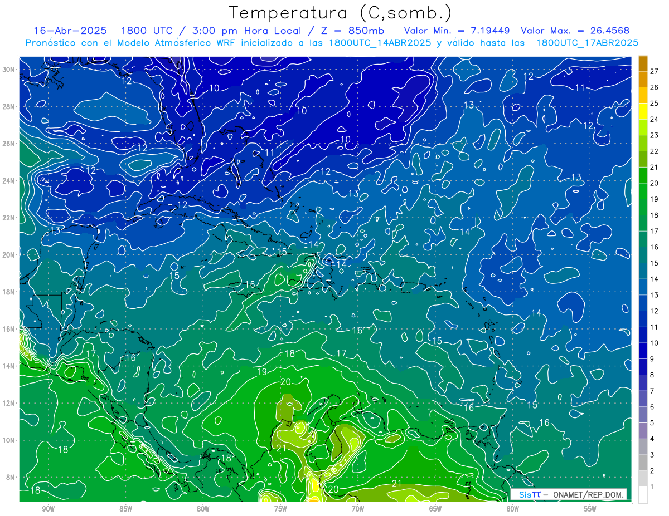The height and width of the screenshot is (516, 669).
Task: Click the legend value '22' beside the color scale
Action: [655, 151]
